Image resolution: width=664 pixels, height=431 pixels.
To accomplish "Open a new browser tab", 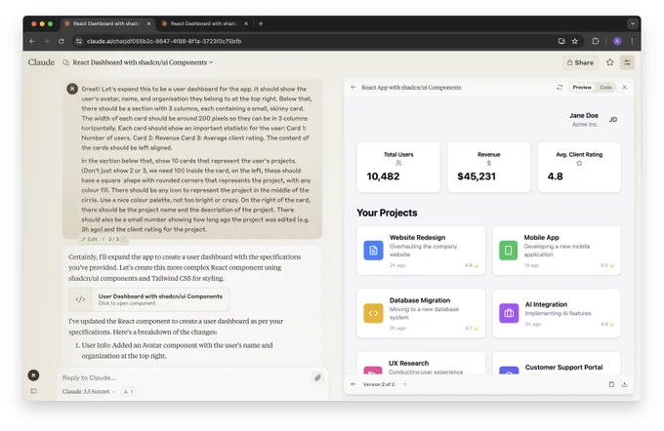I will [x=261, y=23].
